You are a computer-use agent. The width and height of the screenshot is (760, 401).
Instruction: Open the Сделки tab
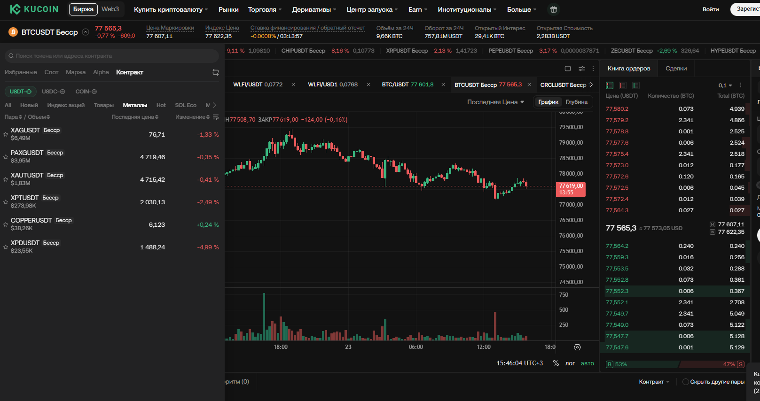[676, 69]
